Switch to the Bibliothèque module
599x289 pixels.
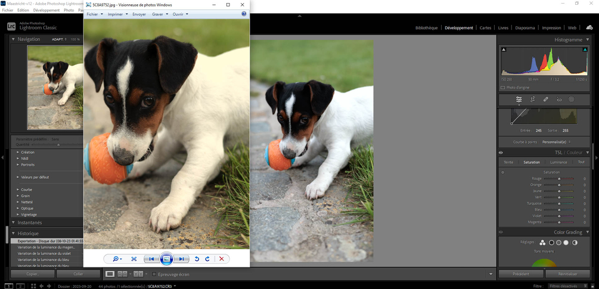pyautogui.click(x=426, y=27)
